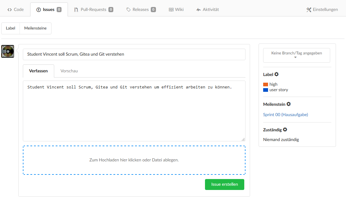Click the issue title input field

134,54
